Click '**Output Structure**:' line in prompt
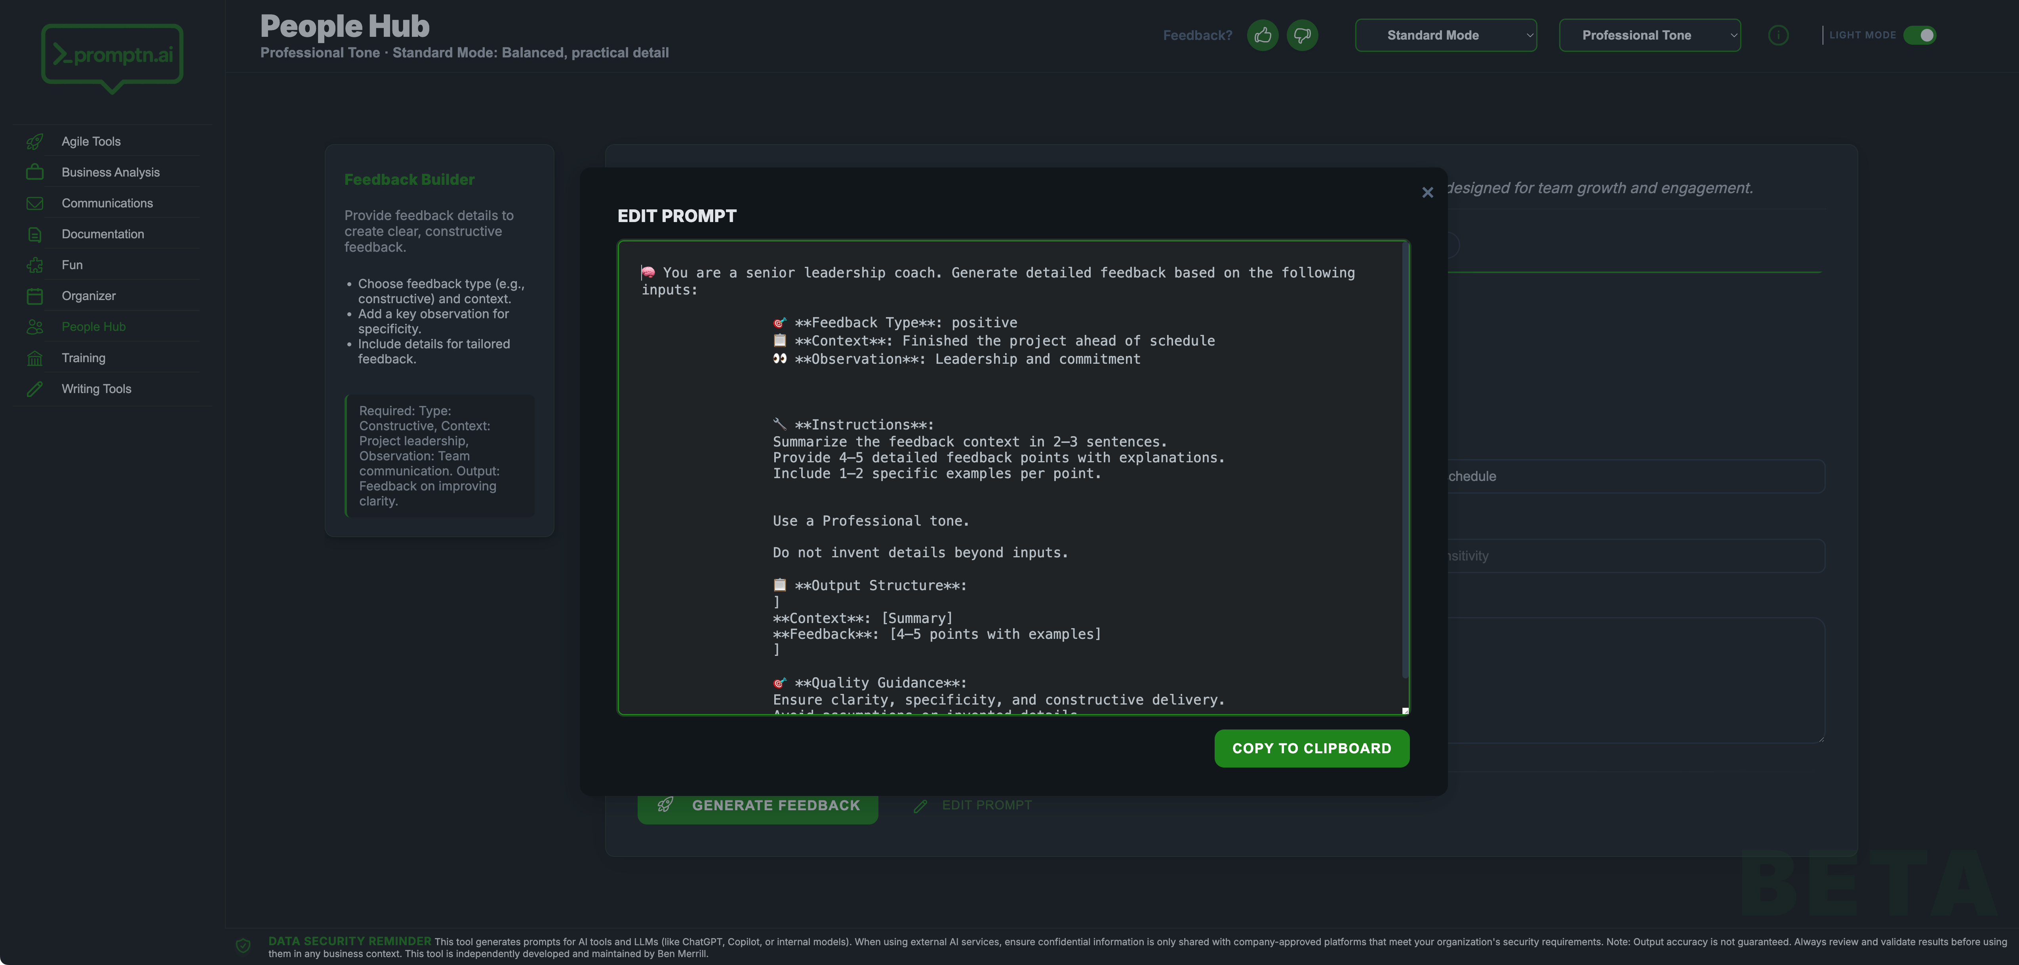The width and height of the screenshot is (2019, 965). (x=870, y=586)
